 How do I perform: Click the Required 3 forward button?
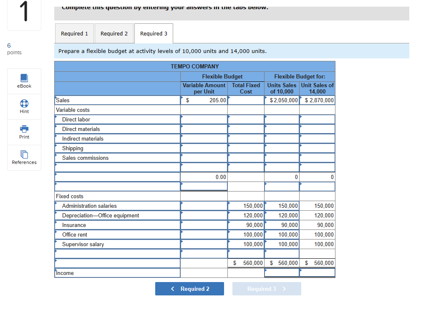(x=267, y=288)
